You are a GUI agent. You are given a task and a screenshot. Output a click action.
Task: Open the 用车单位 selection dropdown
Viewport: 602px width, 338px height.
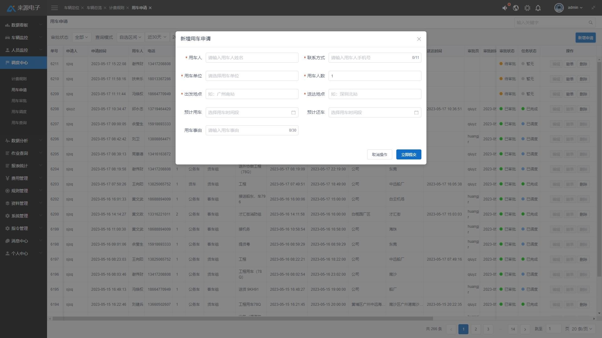(252, 76)
